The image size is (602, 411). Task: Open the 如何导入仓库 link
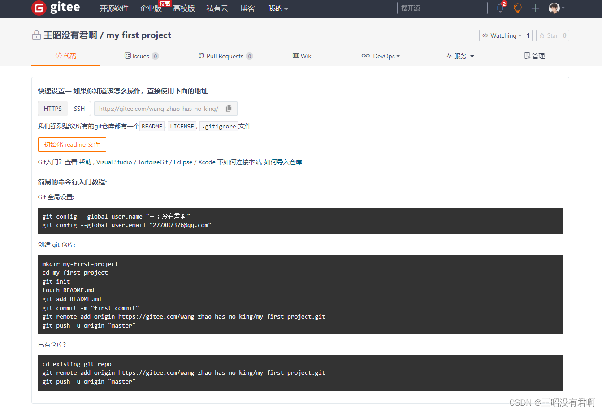[283, 162]
